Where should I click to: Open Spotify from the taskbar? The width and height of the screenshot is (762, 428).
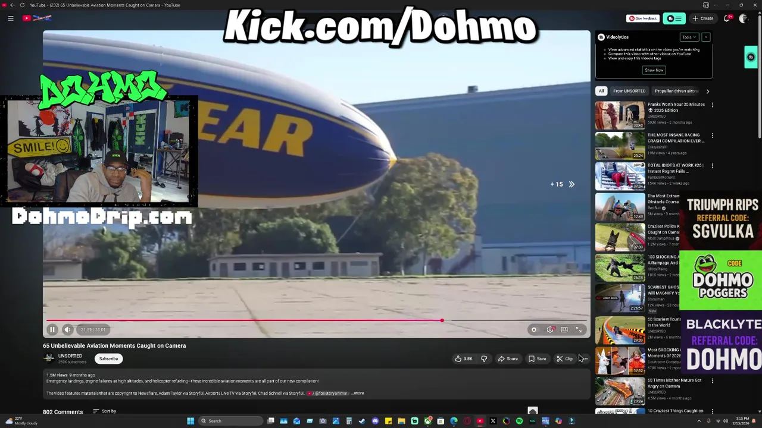click(519, 421)
